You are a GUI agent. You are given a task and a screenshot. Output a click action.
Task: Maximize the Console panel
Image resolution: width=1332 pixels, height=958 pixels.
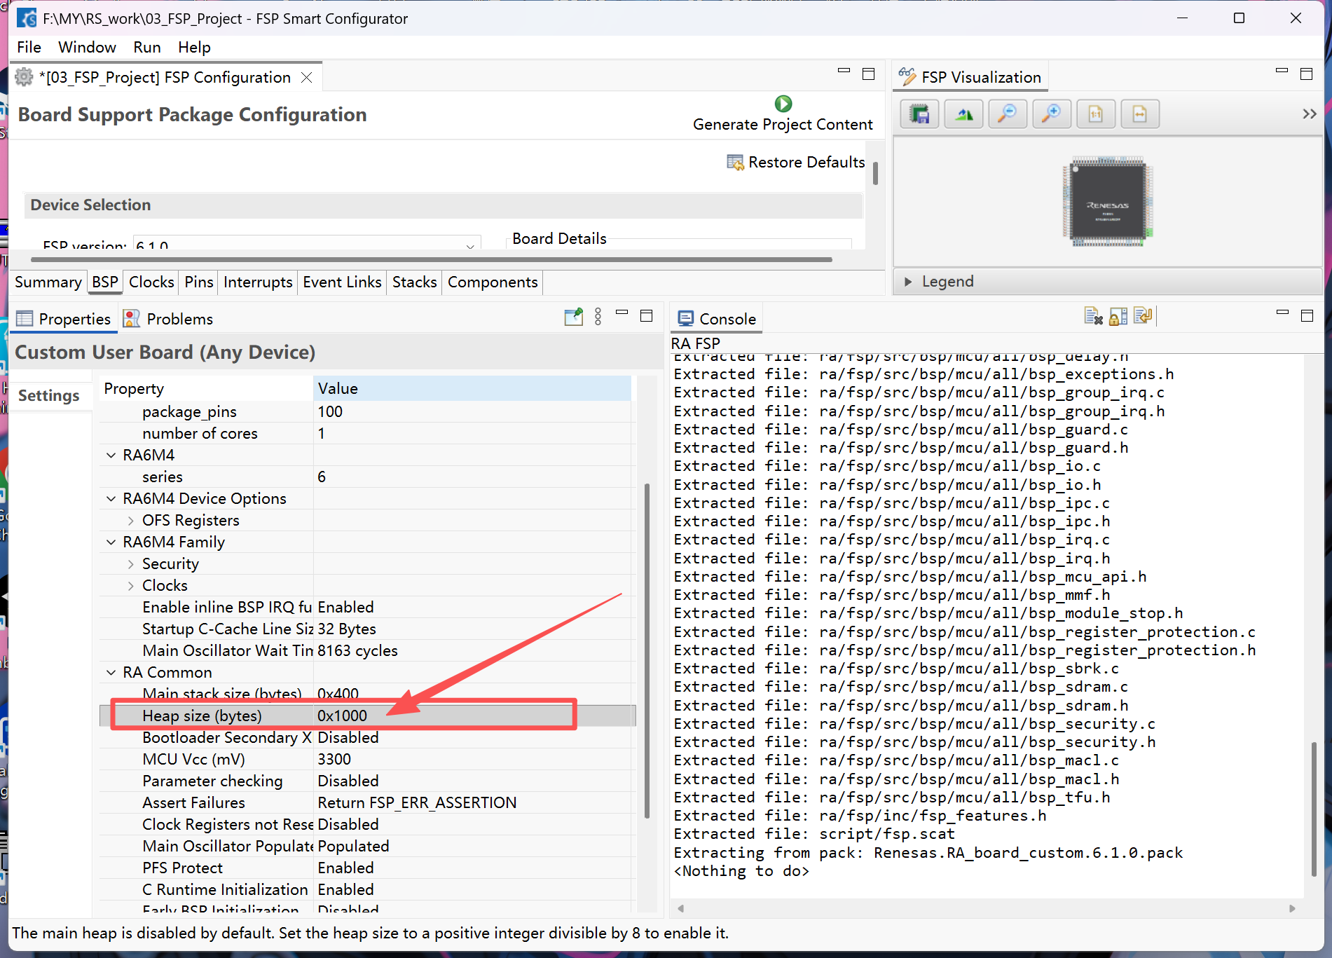click(x=1307, y=316)
